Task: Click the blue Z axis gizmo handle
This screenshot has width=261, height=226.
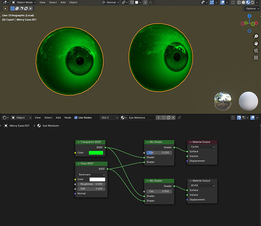Action: (x=249, y=16)
